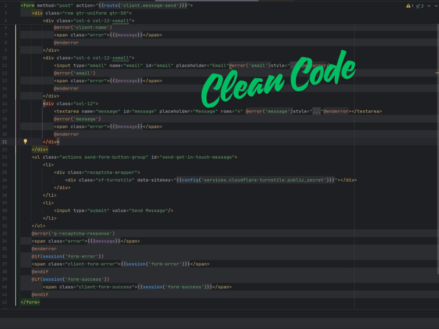This screenshot has width=439, height=329.
Task: Click @if(session('form-error')) directive
Action: 68,256
